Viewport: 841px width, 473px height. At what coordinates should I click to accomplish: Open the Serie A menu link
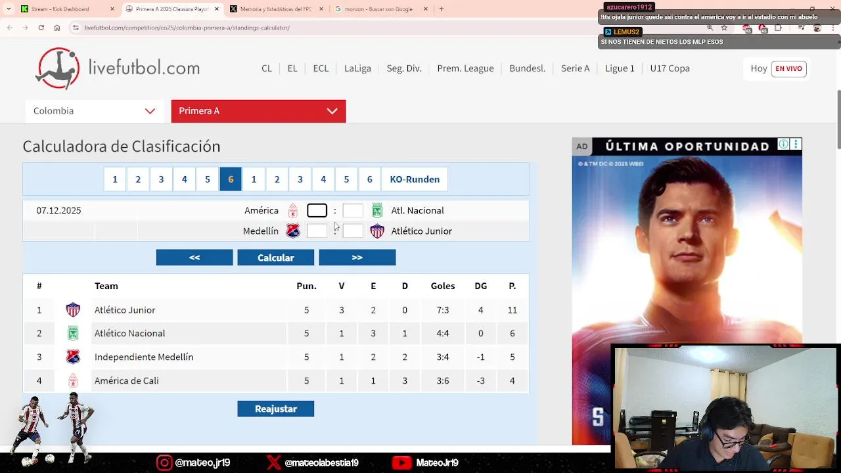[575, 68]
